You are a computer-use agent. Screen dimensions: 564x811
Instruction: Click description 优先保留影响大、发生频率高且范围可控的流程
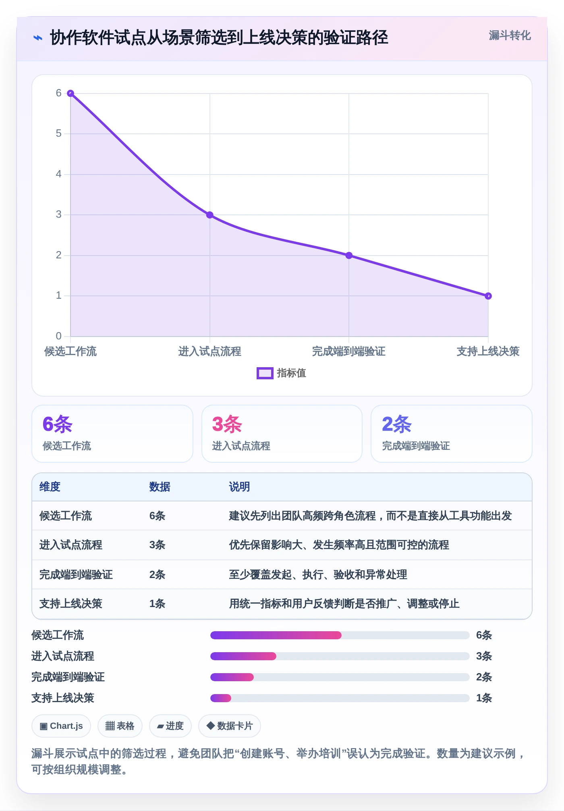pos(339,545)
